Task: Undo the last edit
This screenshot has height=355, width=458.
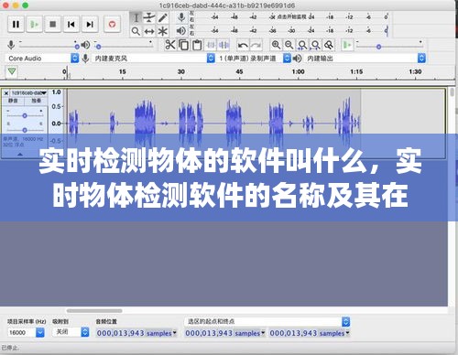Action: pos(243,45)
